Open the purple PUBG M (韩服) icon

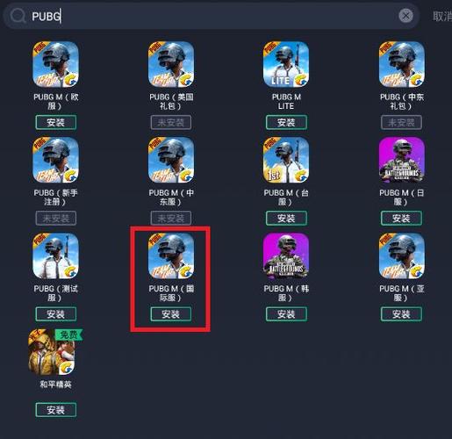(286, 255)
